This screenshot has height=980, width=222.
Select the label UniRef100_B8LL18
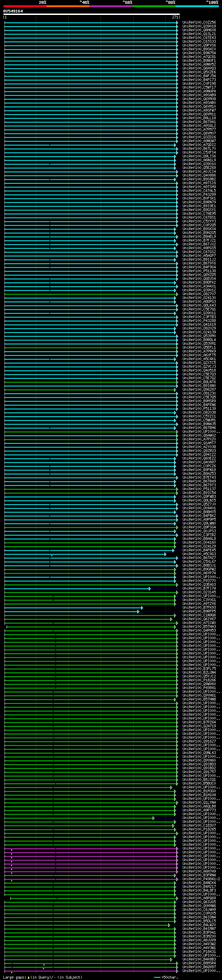click(x=199, y=118)
